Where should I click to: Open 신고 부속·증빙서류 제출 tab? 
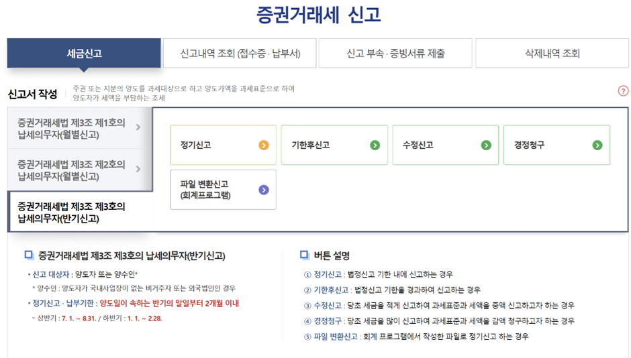click(395, 53)
